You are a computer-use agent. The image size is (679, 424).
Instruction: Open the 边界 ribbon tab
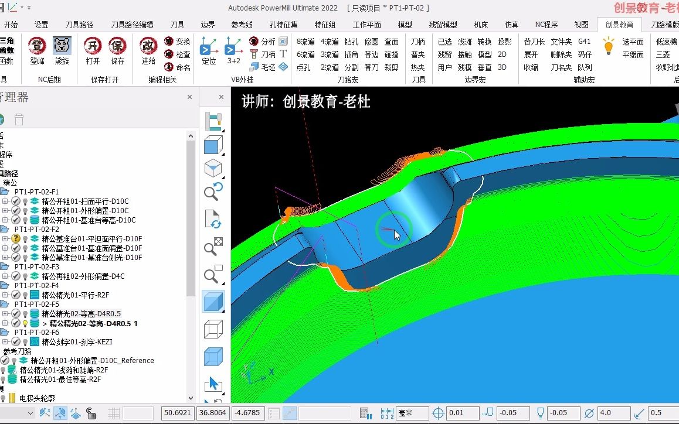[x=208, y=25]
